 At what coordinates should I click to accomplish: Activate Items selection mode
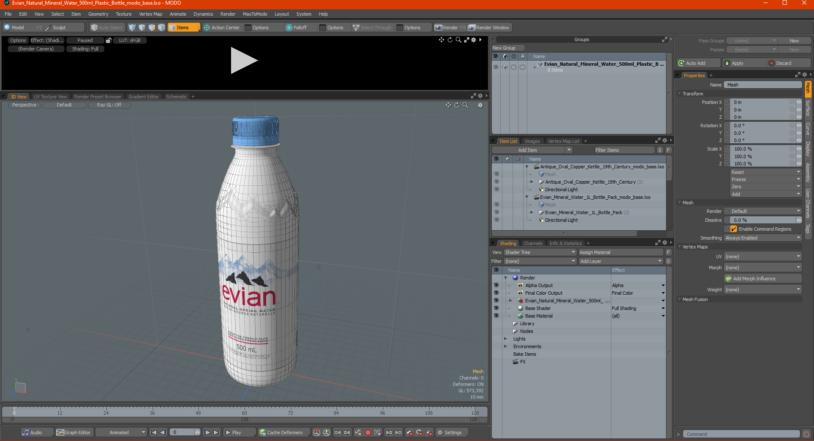(x=184, y=28)
